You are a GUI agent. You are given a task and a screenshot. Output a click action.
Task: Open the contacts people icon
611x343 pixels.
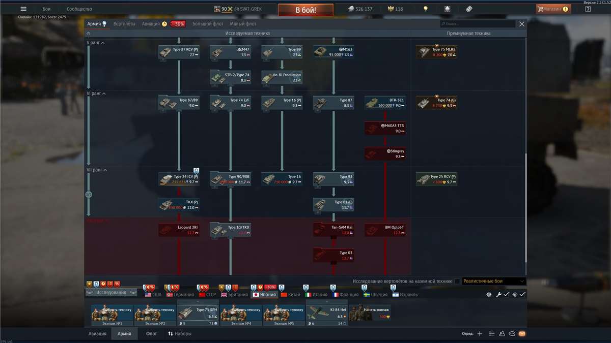click(x=502, y=334)
